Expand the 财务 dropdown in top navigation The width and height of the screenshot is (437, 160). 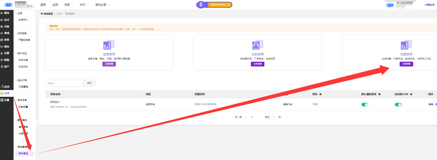tap(69, 5)
